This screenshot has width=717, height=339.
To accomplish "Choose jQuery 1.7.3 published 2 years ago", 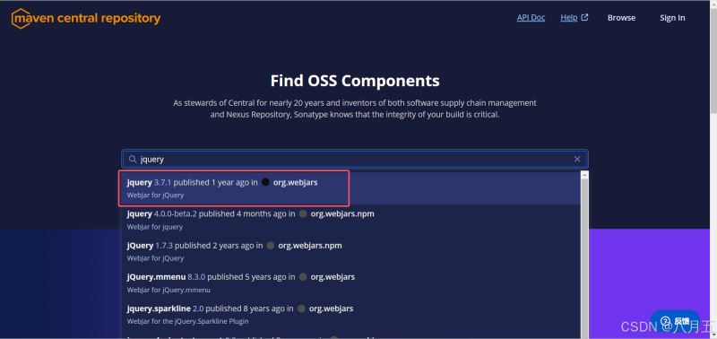I will [x=350, y=251].
